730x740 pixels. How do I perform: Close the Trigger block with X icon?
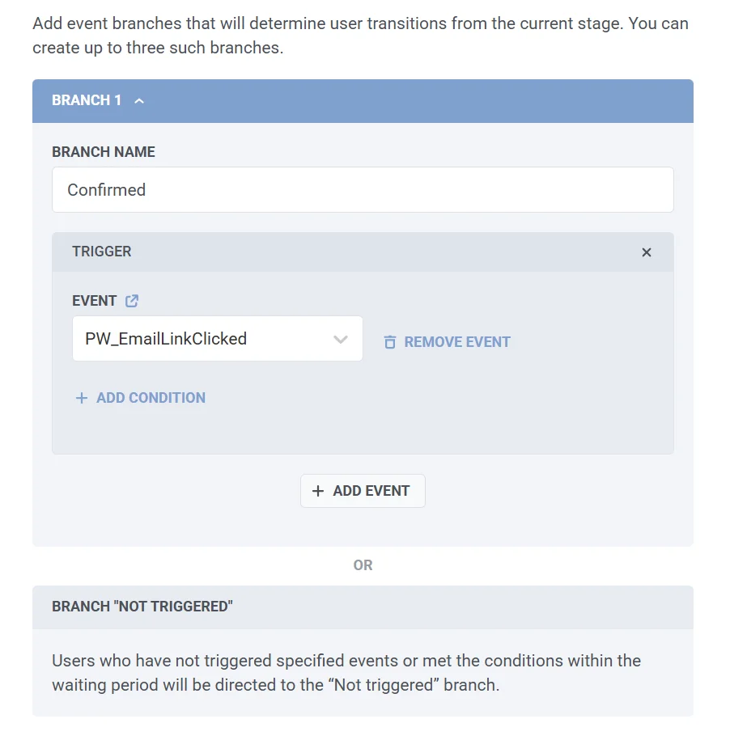(647, 252)
